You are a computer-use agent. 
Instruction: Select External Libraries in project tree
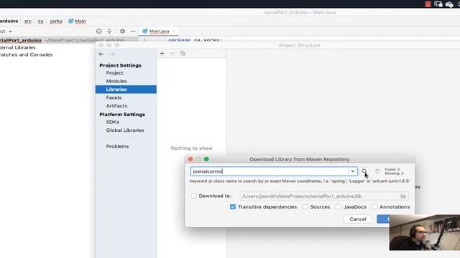point(17,47)
